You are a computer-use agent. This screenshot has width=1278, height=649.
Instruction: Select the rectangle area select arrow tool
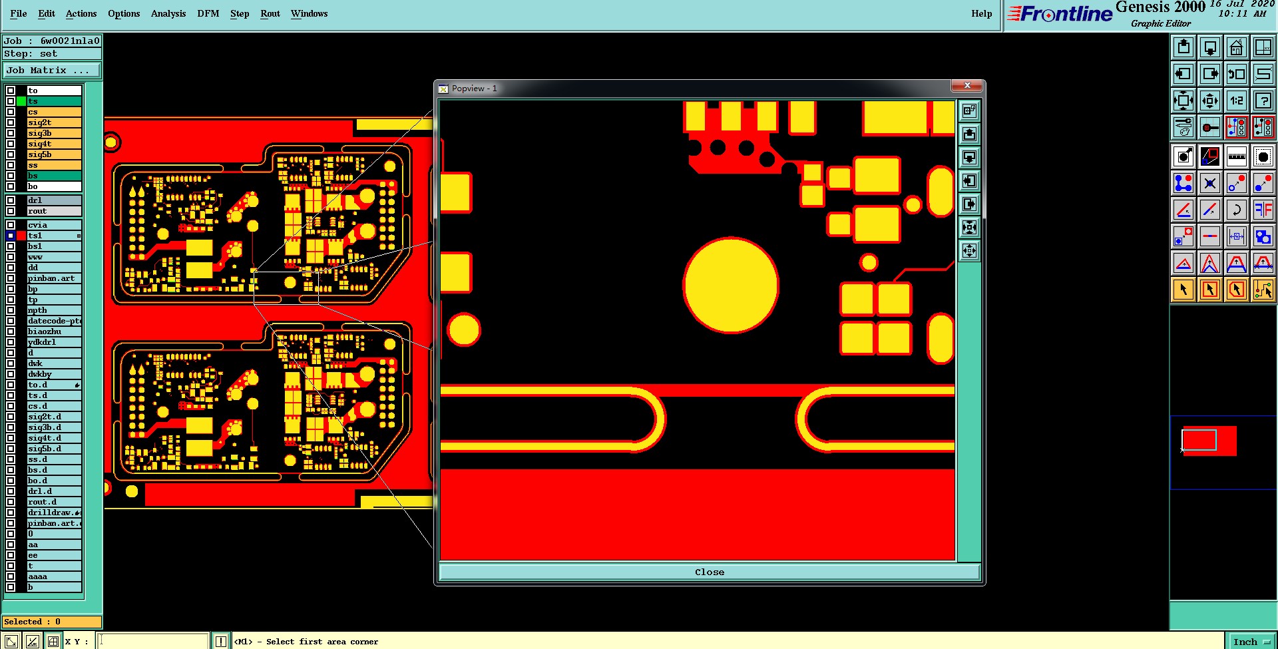pos(1210,290)
